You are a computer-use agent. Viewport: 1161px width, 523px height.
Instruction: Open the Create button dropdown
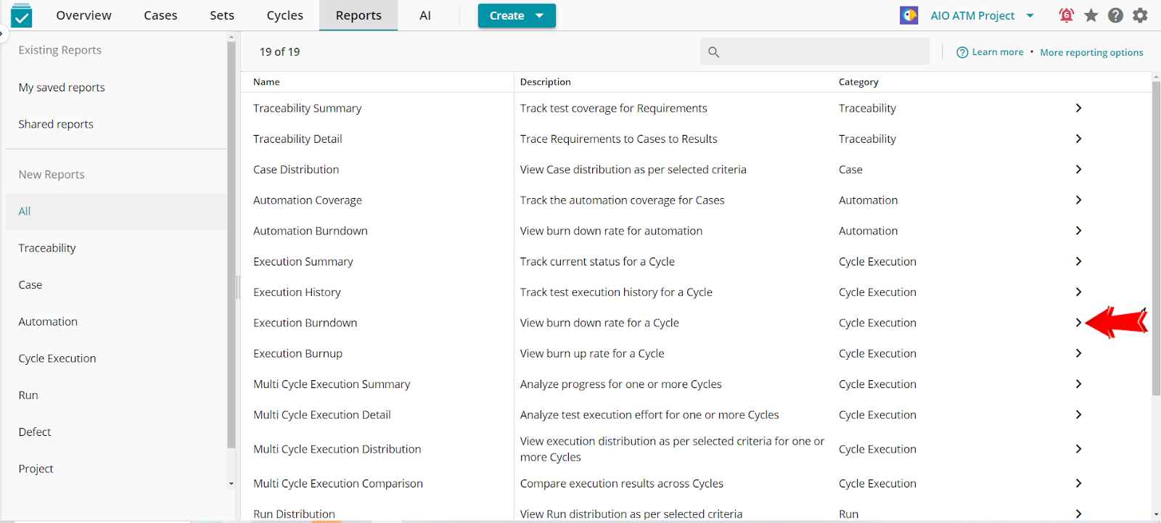coord(517,15)
